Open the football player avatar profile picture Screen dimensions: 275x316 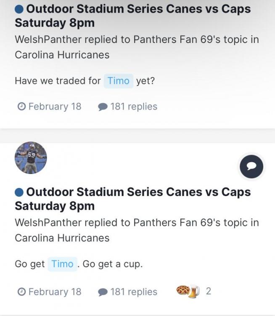31,158
